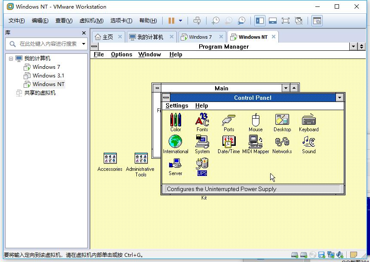Click the sound card status bar icon
This screenshot has width=370, height=262.
pos(340,255)
